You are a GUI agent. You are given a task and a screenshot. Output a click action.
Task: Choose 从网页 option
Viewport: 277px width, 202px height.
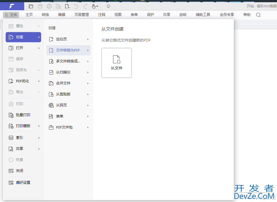click(68, 105)
